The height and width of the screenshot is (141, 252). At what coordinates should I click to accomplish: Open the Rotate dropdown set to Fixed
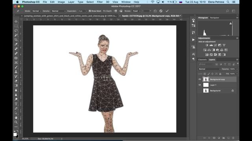(x=137, y=11)
